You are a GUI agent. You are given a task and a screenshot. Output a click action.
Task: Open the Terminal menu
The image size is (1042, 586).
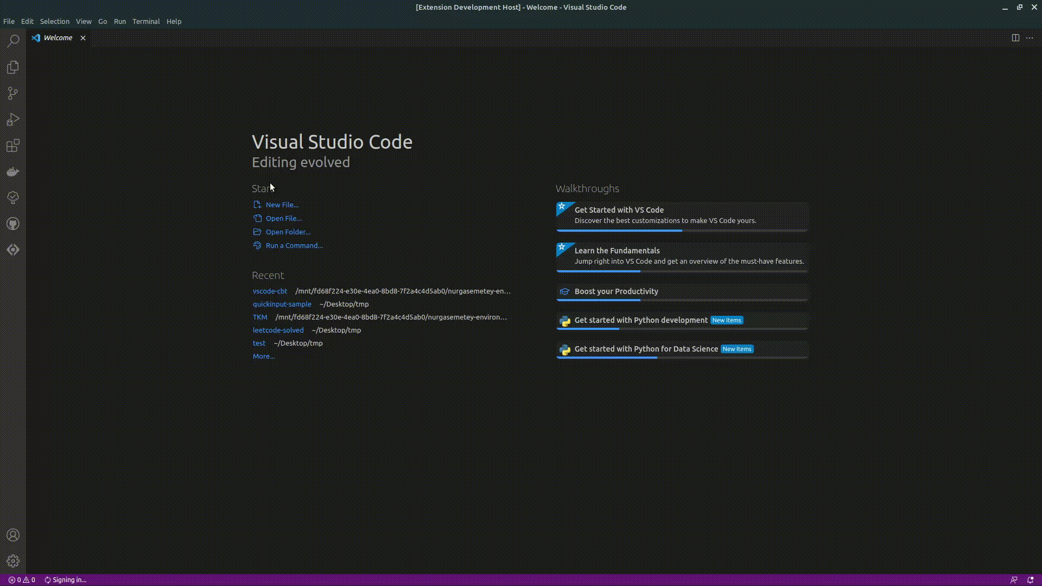146,21
